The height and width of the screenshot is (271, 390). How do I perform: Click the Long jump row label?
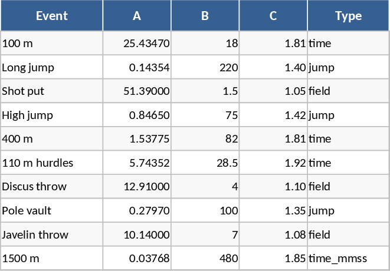point(51,67)
